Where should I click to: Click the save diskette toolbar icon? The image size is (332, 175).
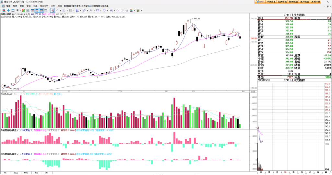tap(138, 10)
